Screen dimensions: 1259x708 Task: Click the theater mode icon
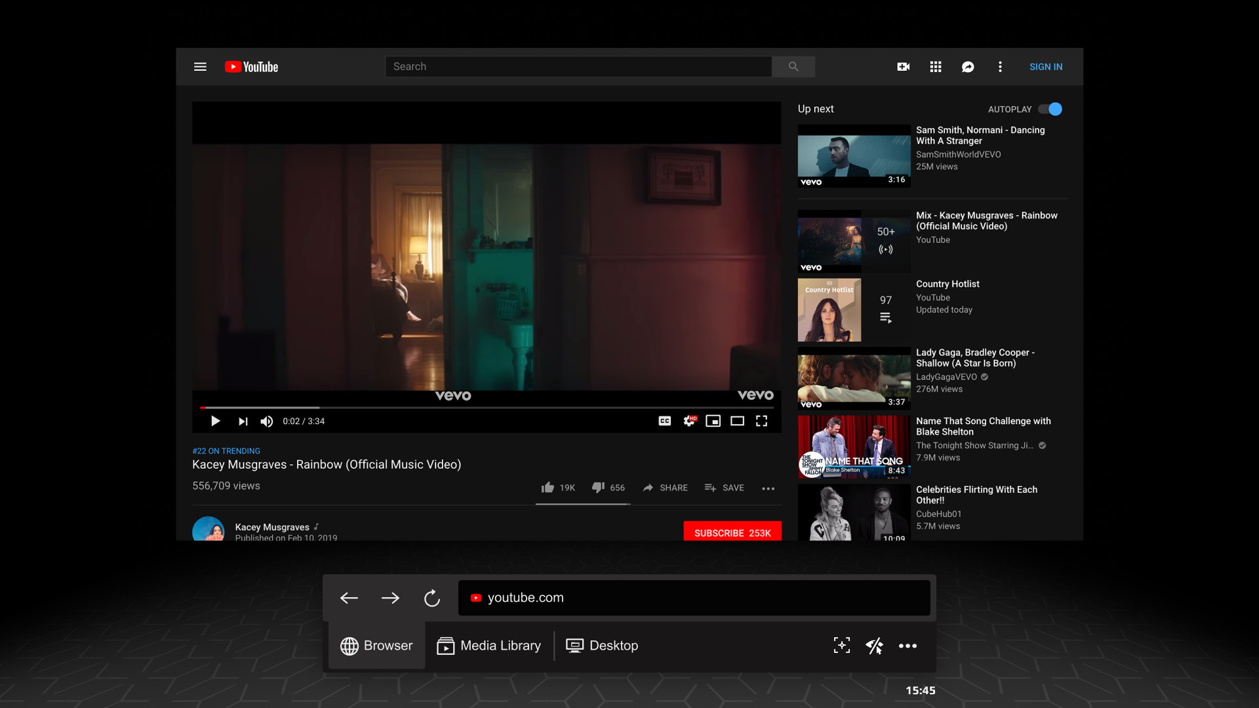click(737, 421)
